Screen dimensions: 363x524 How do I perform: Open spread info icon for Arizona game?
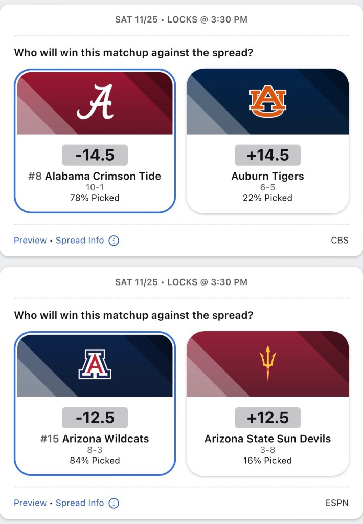(x=114, y=503)
